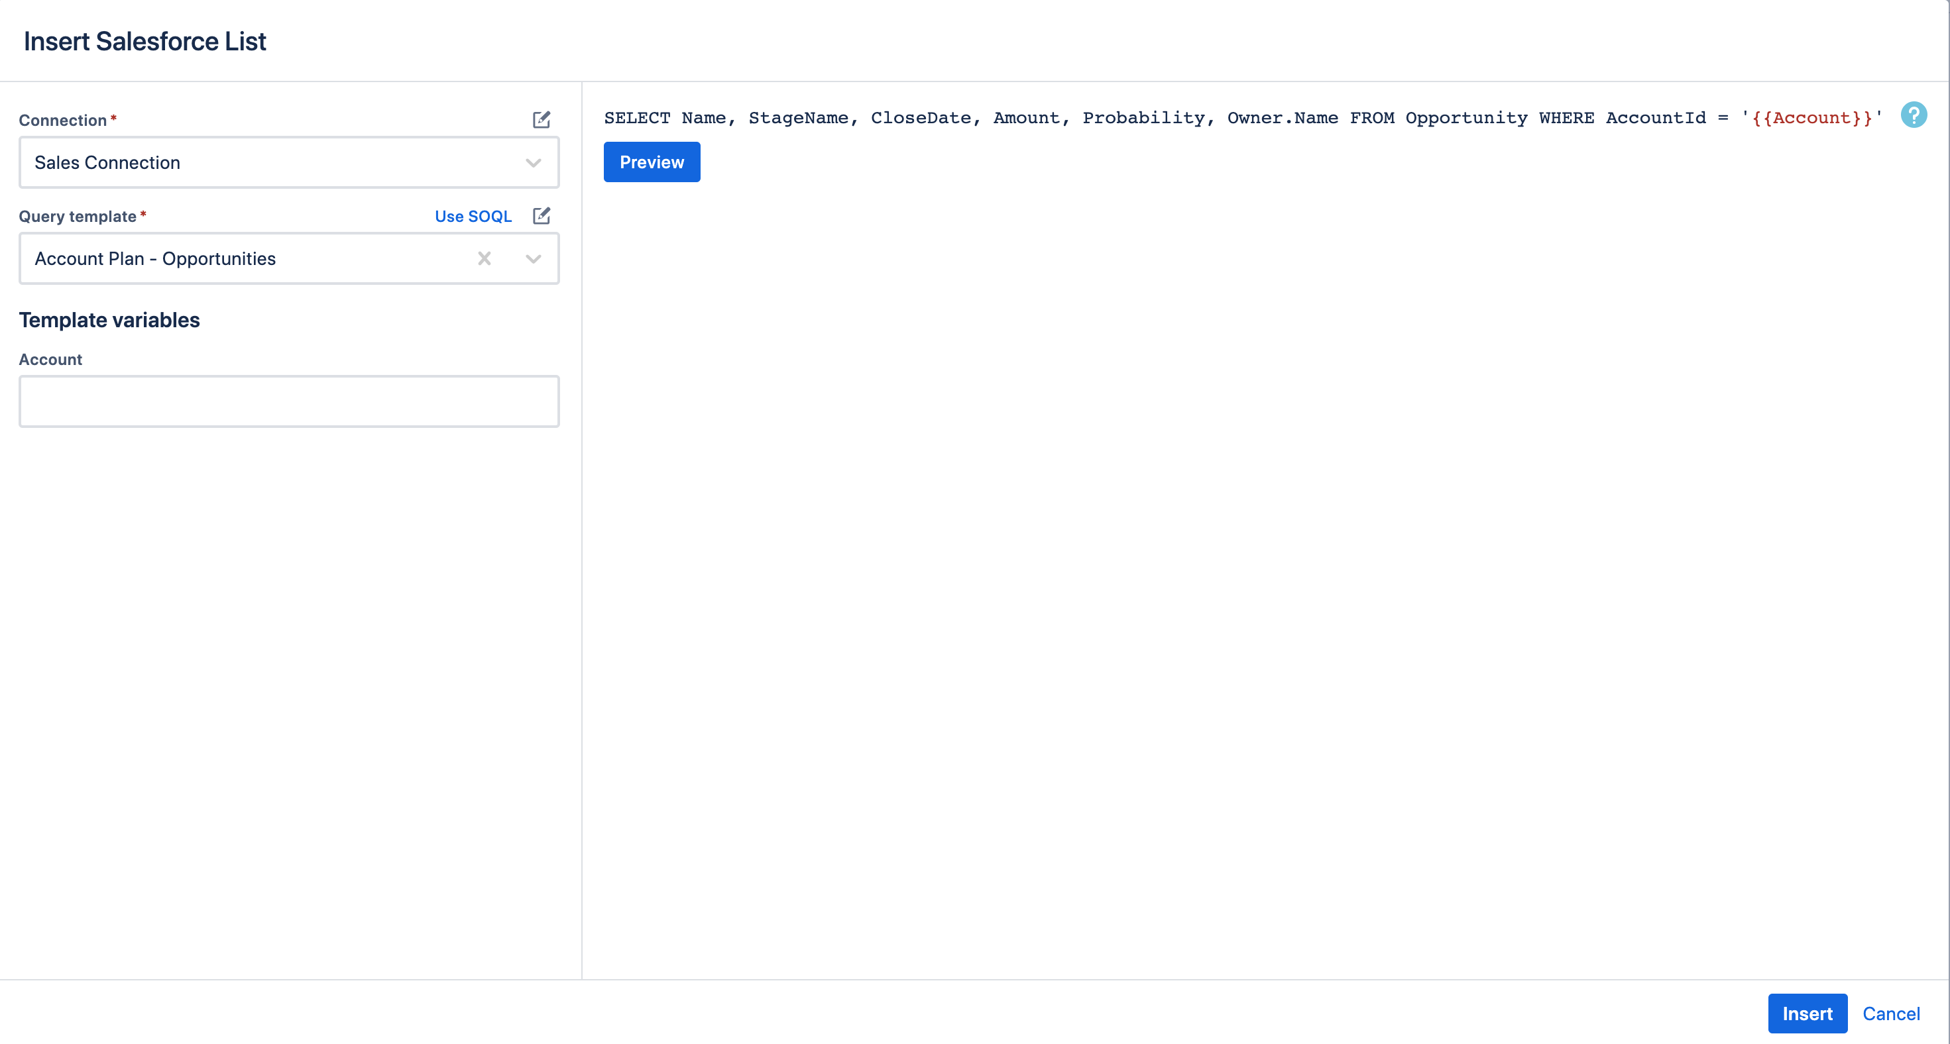Image resolution: width=1950 pixels, height=1044 pixels.
Task: Click the Account field label
Action: tap(51, 359)
